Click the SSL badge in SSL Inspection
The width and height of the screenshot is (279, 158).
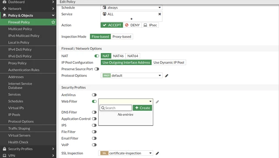click(104, 153)
